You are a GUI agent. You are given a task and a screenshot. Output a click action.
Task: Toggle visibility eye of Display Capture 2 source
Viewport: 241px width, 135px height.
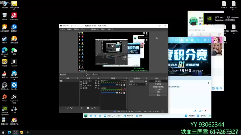click(96, 81)
